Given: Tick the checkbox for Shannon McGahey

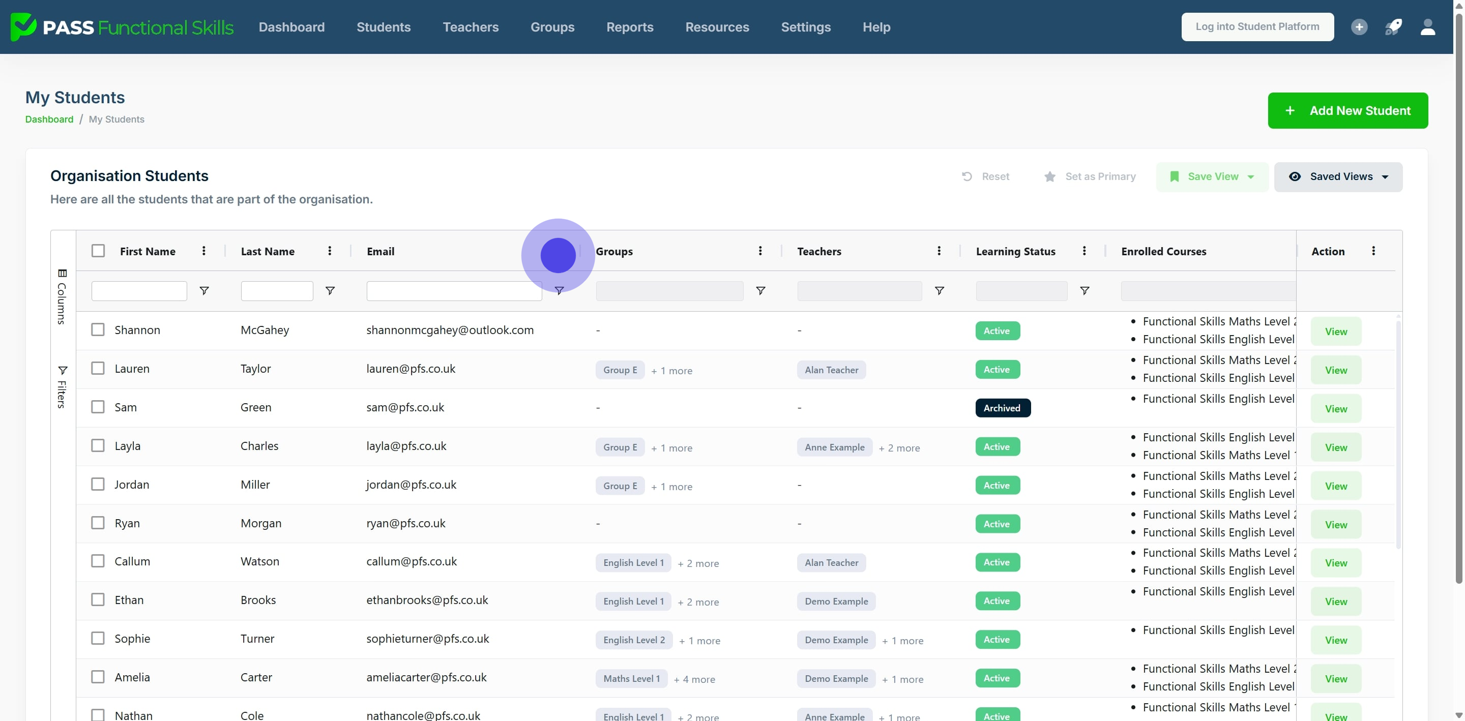Looking at the screenshot, I should coord(98,330).
